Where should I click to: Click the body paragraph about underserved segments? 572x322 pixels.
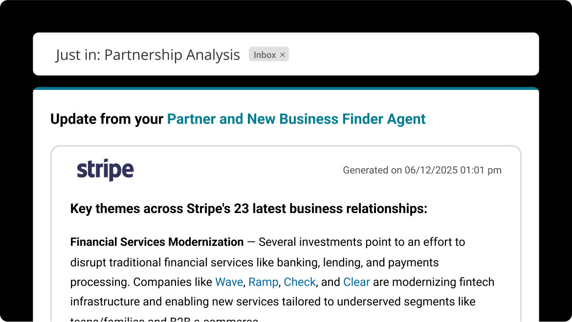[273, 301]
